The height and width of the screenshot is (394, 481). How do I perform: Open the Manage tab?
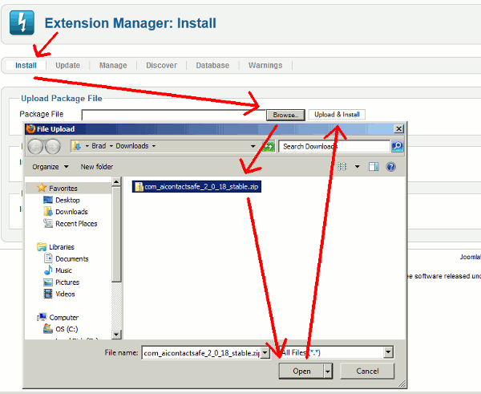click(113, 66)
